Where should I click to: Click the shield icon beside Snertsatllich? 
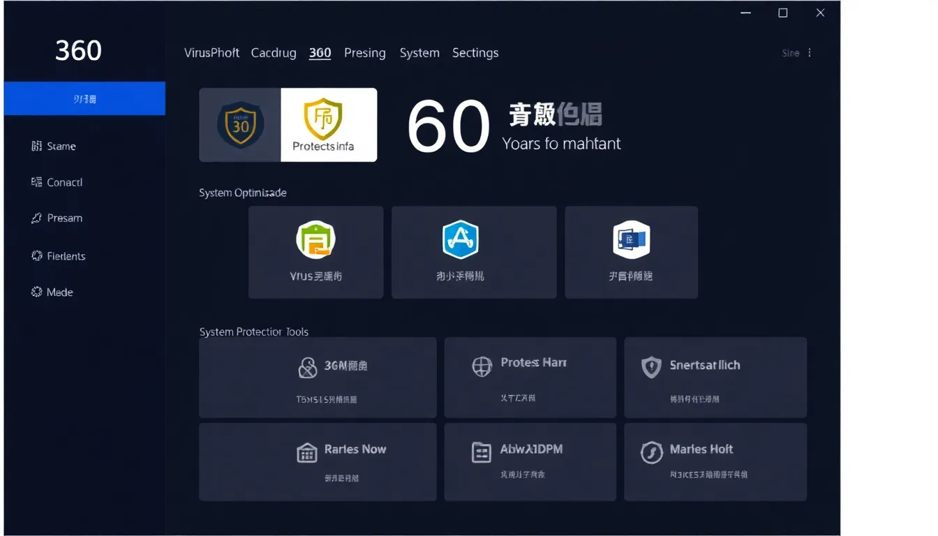pos(651,367)
